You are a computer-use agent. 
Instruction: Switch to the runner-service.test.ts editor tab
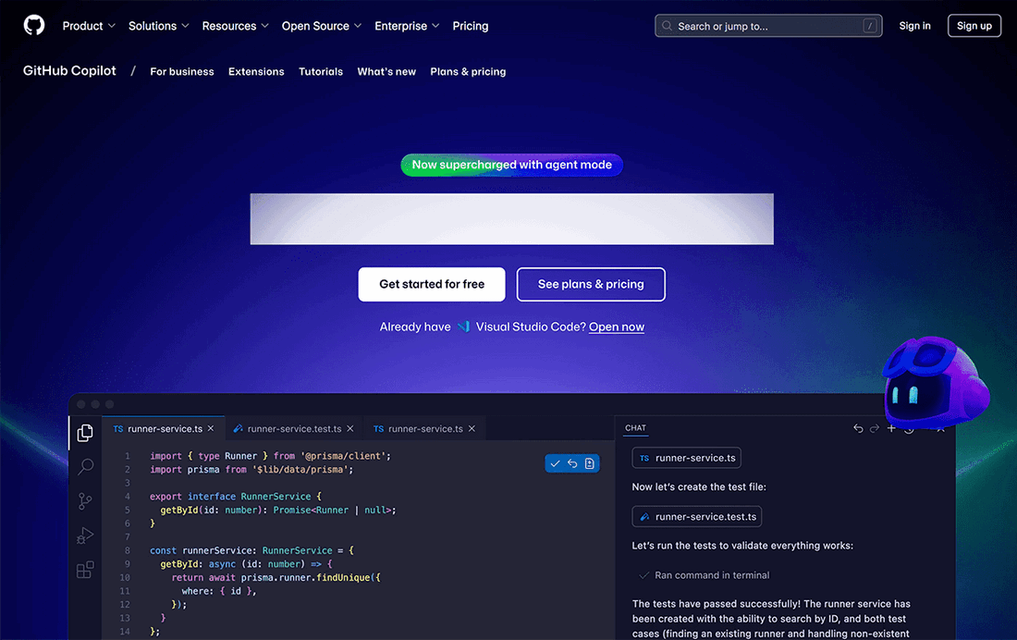click(294, 428)
